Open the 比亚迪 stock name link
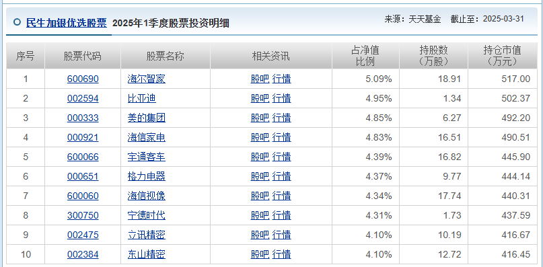Viewport: 543px width, 267px height. click(142, 98)
